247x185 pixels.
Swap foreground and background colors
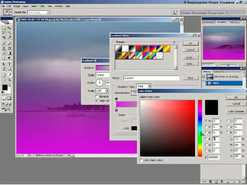10,85
